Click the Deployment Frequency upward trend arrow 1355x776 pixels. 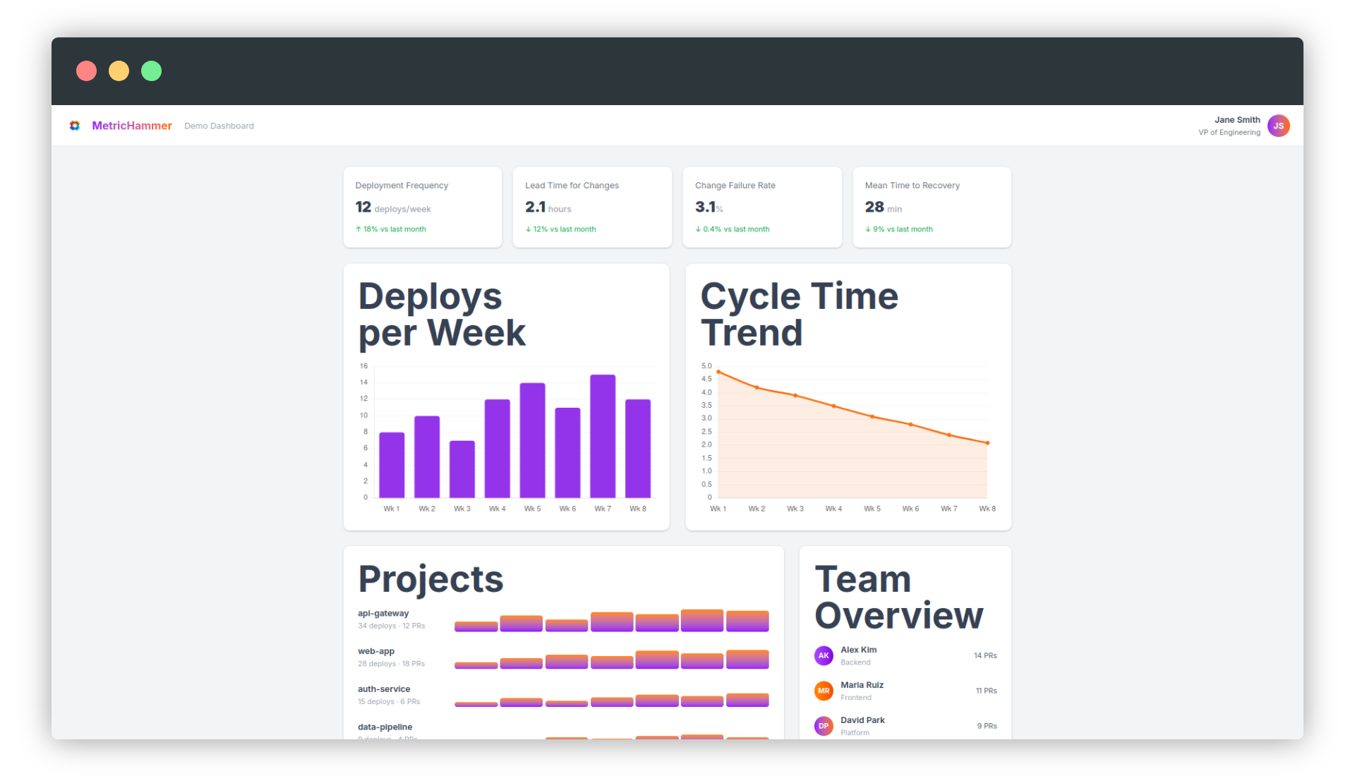[x=359, y=229]
